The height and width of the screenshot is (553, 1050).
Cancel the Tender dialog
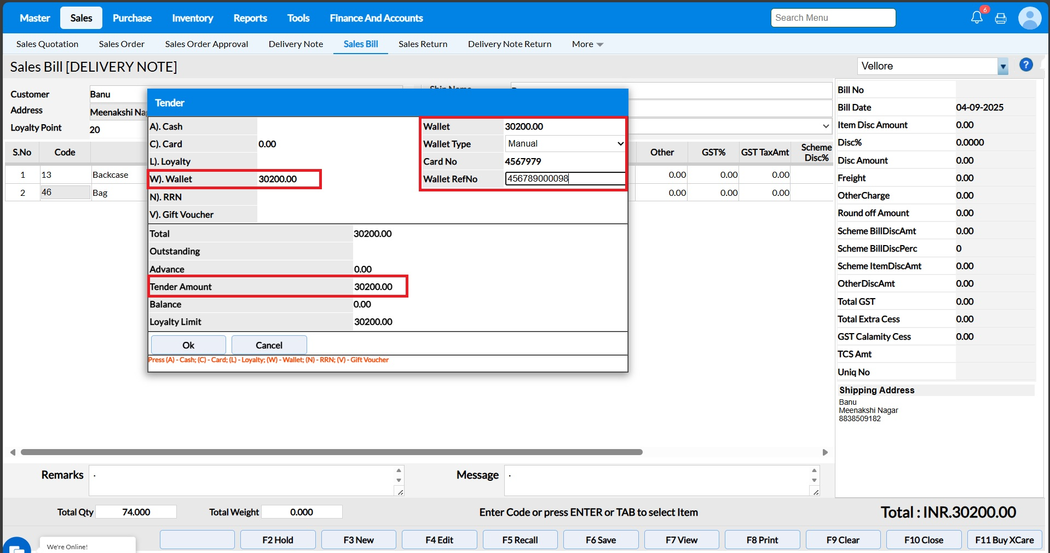coord(269,345)
